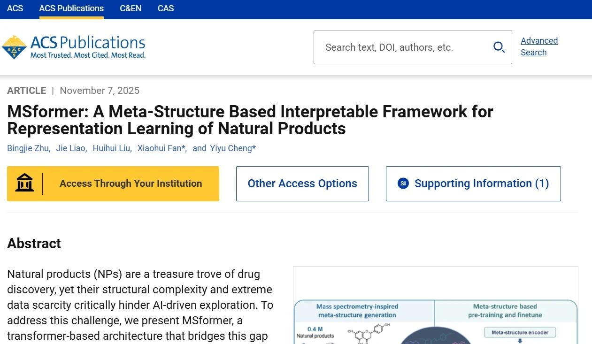Focus the search text input field
This screenshot has height=344, width=592.
tap(404, 47)
